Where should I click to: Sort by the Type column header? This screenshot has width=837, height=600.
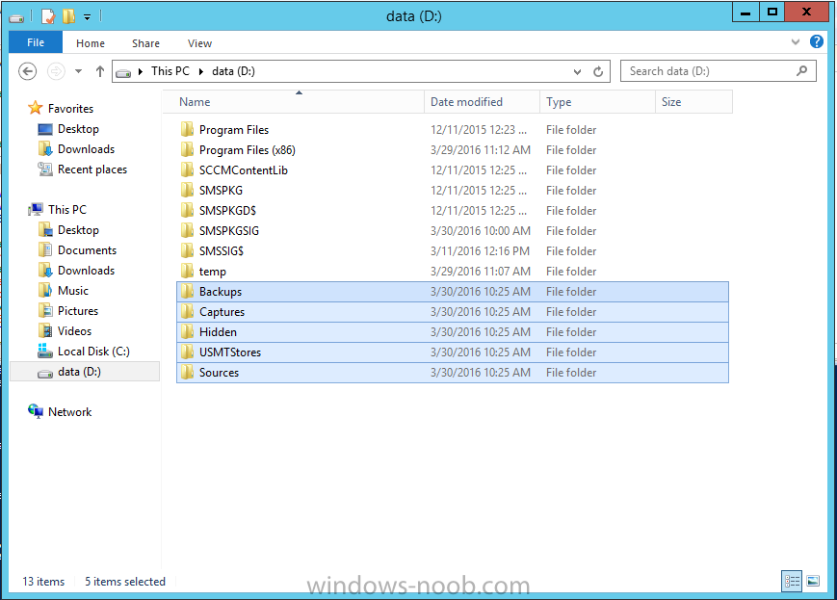pyautogui.click(x=597, y=102)
